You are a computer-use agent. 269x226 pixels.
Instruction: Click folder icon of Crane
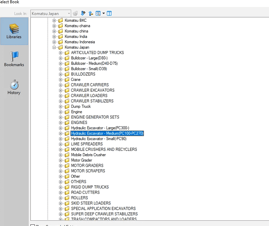(67, 80)
